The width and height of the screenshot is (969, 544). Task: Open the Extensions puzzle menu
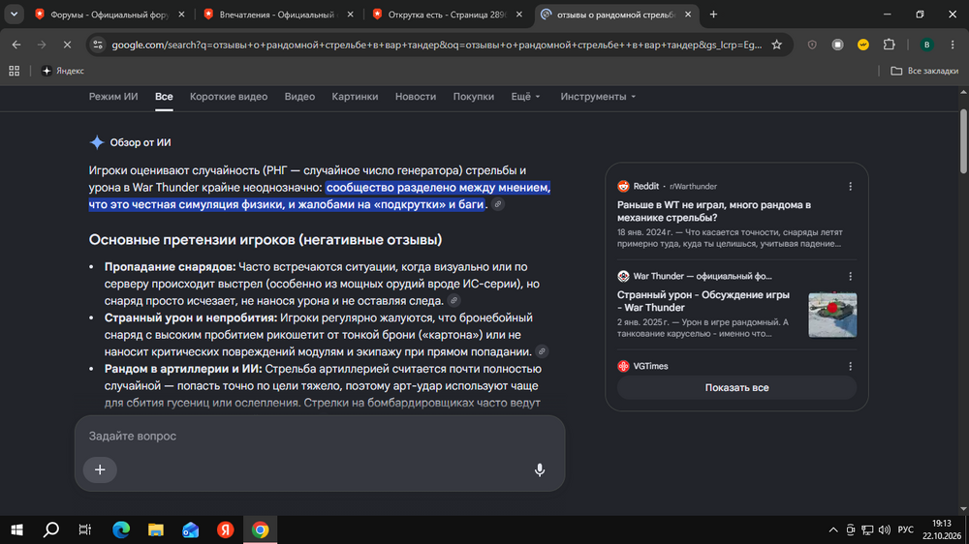(889, 45)
